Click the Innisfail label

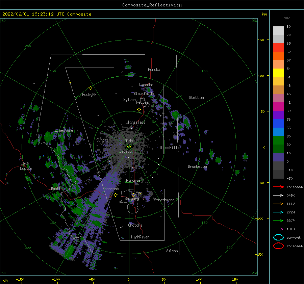click(136, 122)
